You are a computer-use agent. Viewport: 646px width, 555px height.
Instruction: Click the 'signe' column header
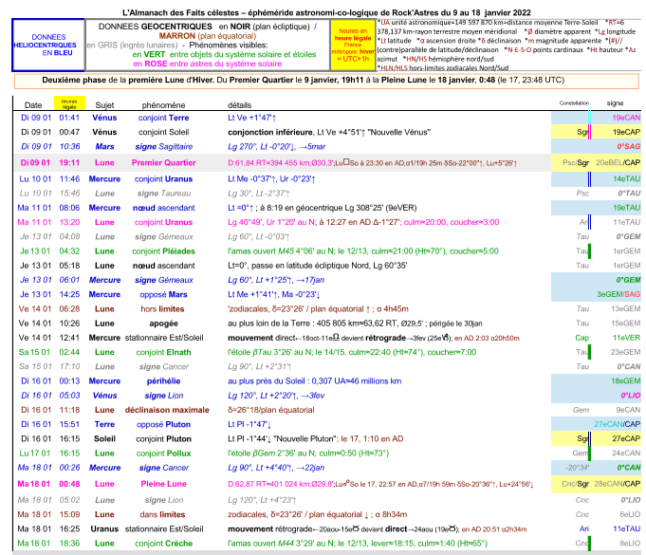tap(616, 102)
